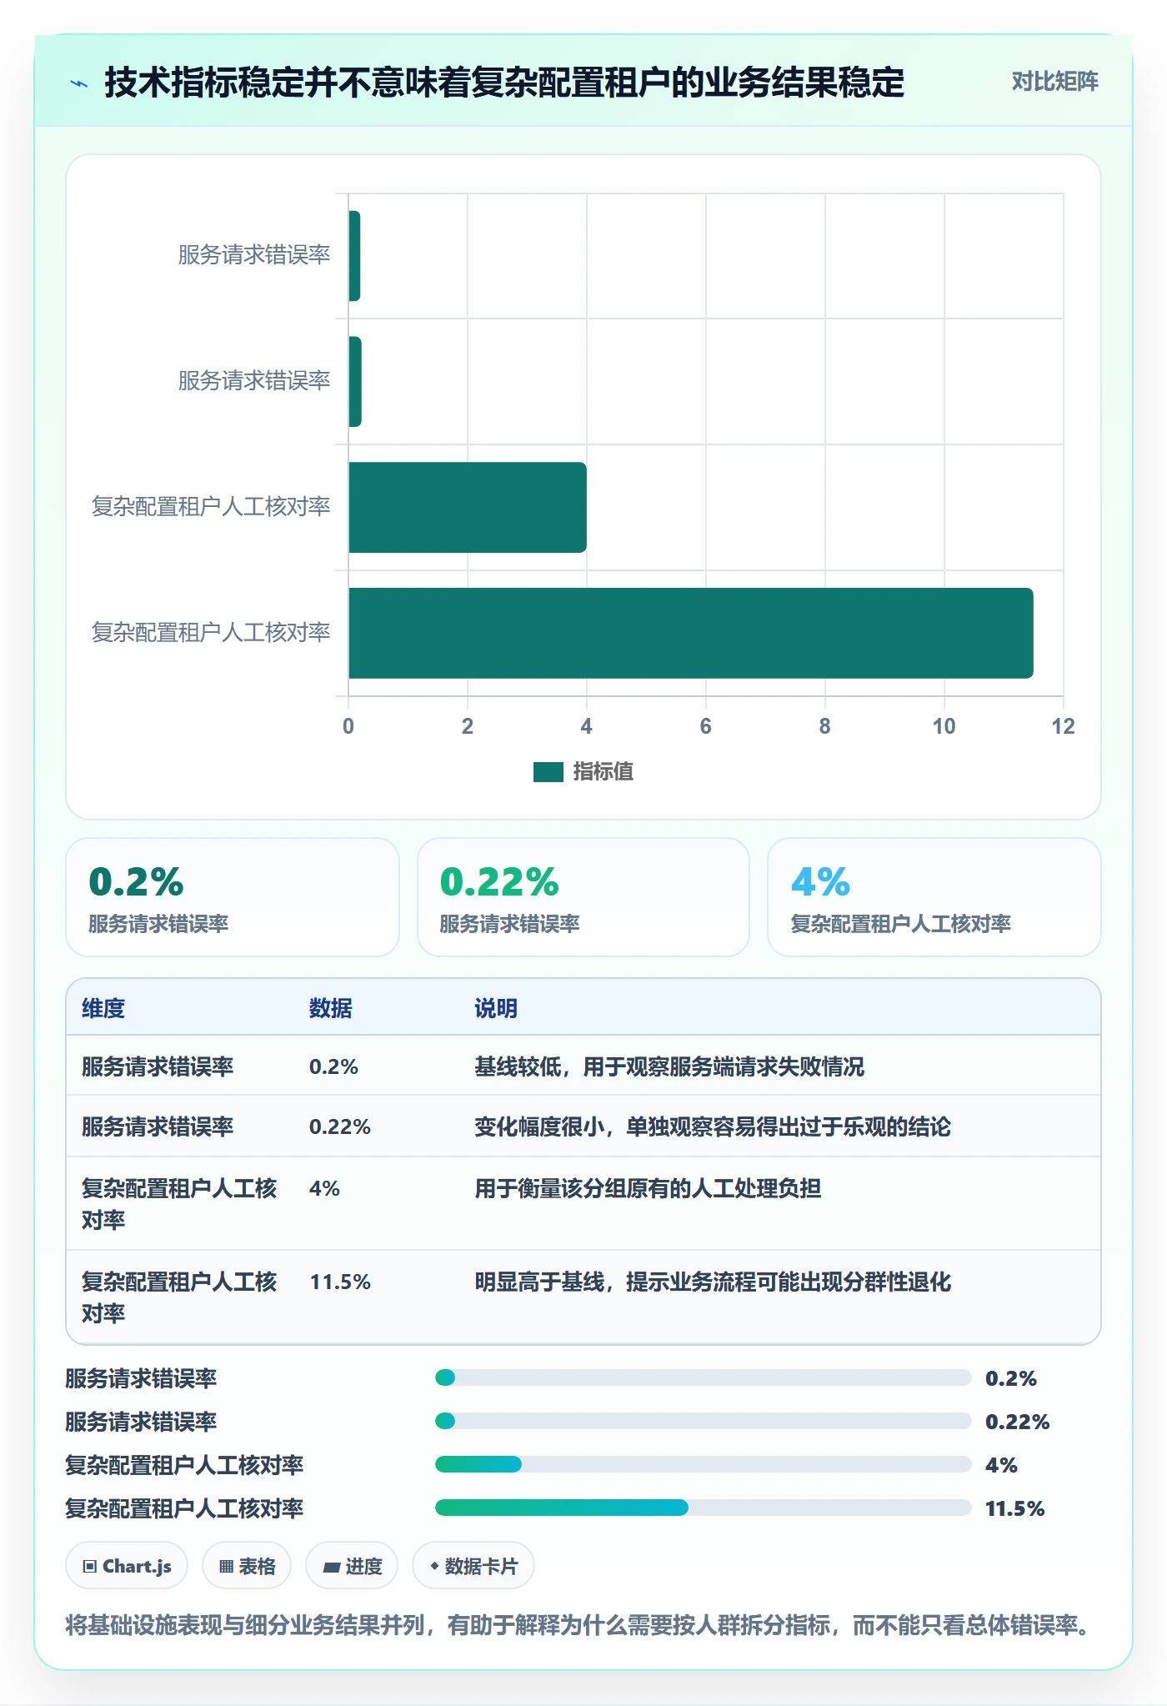The height and width of the screenshot is (1706, 1167).
Task: Click the 数据 column header
Action: tap(330, 1008)
